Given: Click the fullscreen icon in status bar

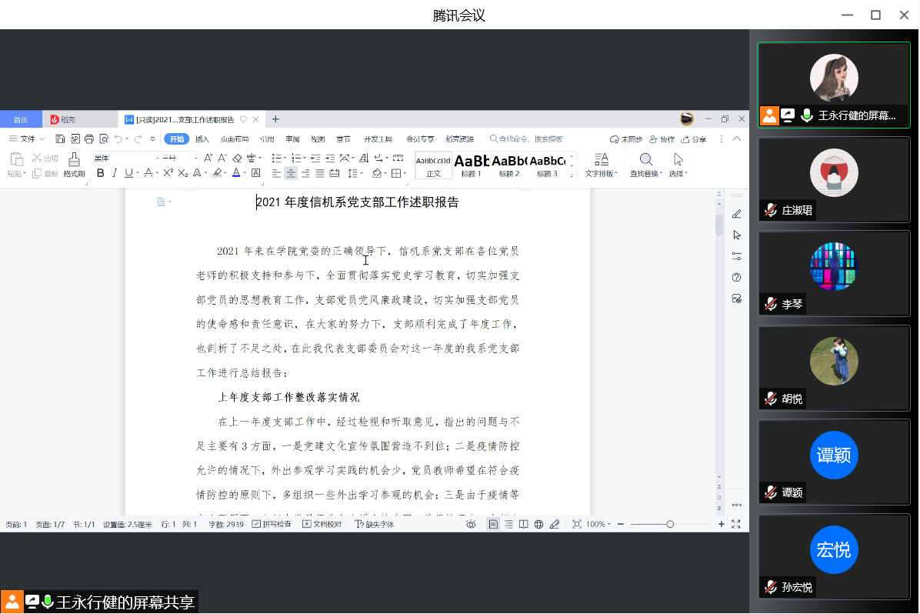Looking at the screenshot, I should click(x=736, y=524).
